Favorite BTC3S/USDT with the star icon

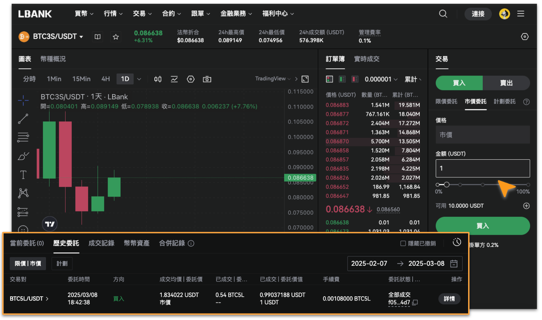[x=116, y=37]
